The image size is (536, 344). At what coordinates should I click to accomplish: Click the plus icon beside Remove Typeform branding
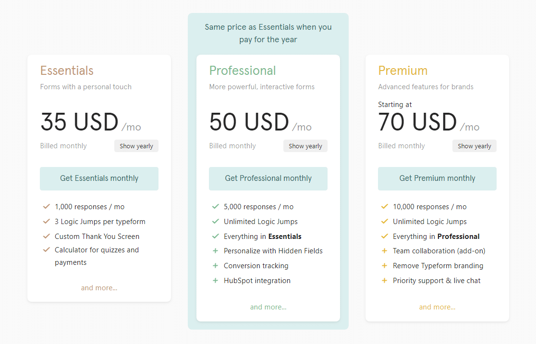click(x=385, y=266)
